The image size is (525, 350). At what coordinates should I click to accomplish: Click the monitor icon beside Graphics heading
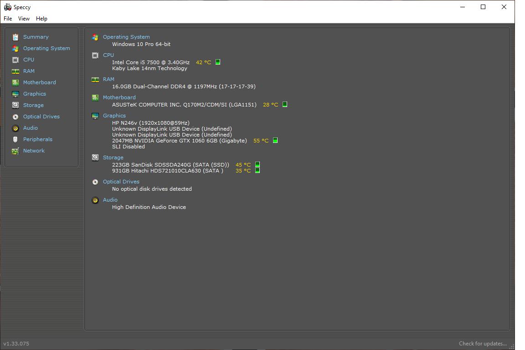tap(95, 116)
